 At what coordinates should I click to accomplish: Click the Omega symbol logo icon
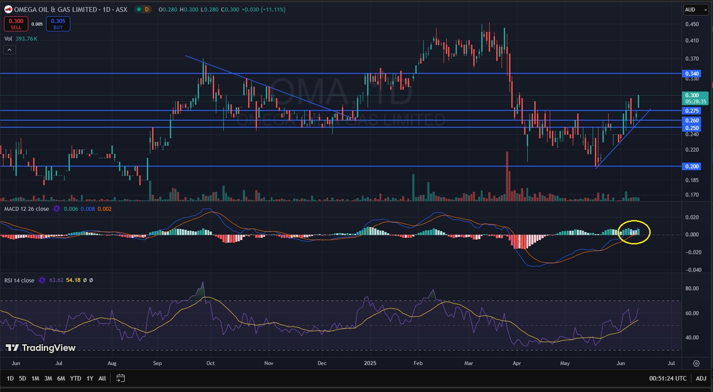coord(8,9)
